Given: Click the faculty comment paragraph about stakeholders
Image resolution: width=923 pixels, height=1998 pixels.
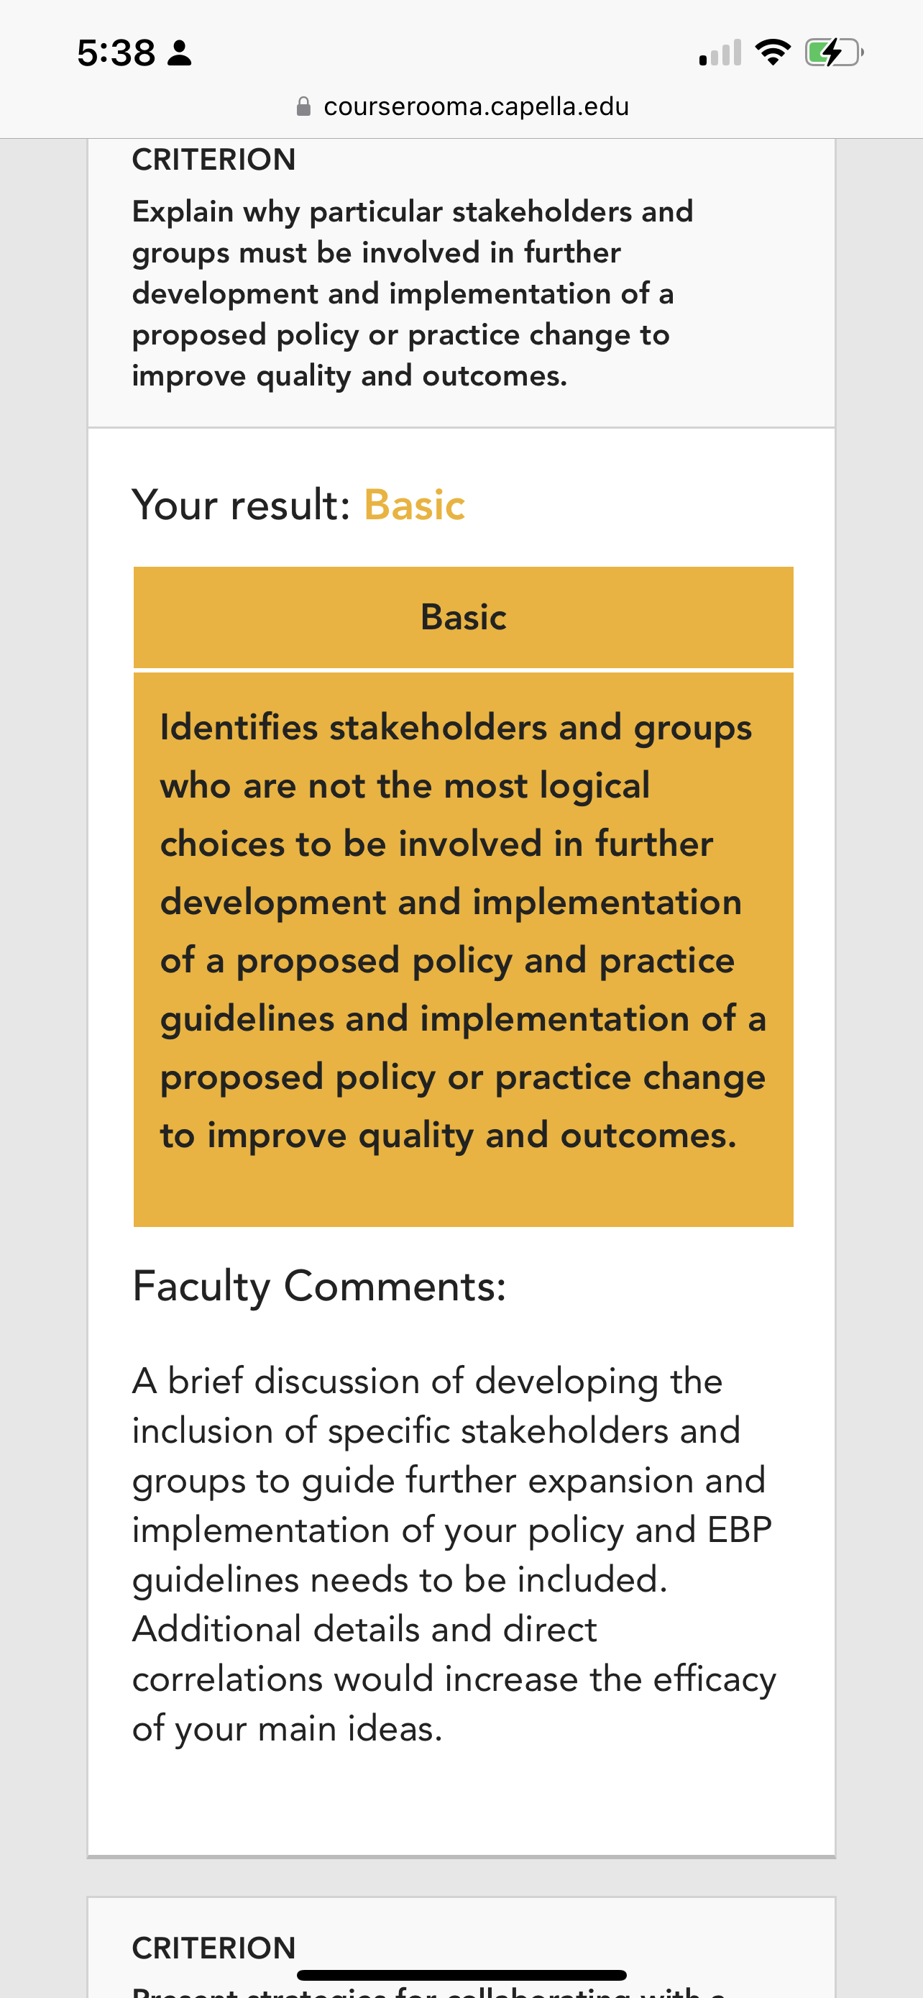Looking at the screenshot, I should 454,1554.
